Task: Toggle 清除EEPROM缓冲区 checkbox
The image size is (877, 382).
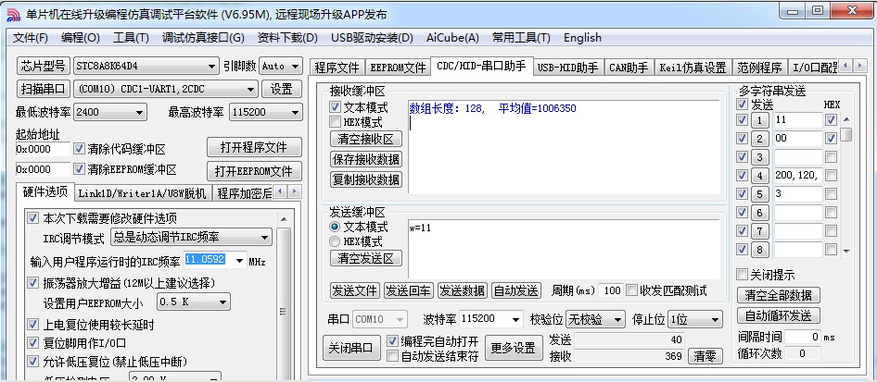Action: point(79,169)
